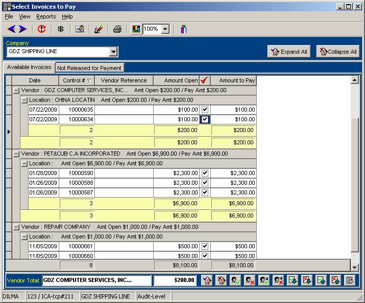
Task: Click the green check with up arrow icon
Action: (x=321, y=280)
